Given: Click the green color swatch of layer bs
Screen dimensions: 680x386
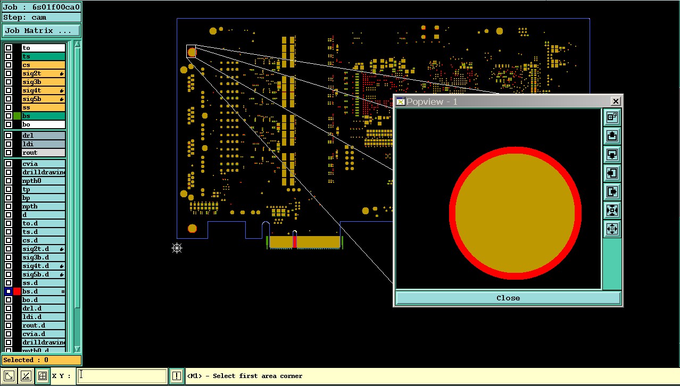Looking at the screenshot, I should pos(17,116).
